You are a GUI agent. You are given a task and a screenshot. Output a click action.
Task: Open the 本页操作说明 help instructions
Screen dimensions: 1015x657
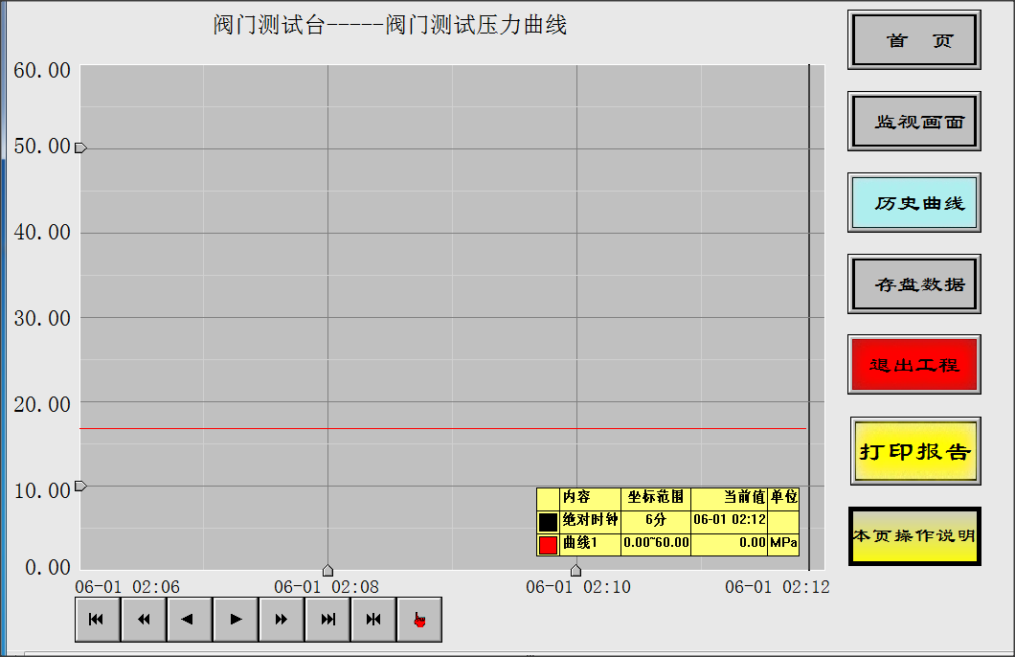coord(913,536)
